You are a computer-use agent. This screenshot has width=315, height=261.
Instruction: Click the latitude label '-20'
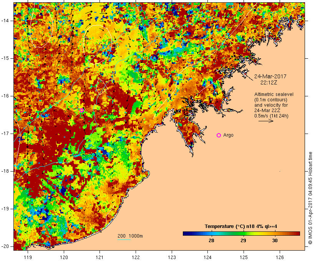point(5,246)
